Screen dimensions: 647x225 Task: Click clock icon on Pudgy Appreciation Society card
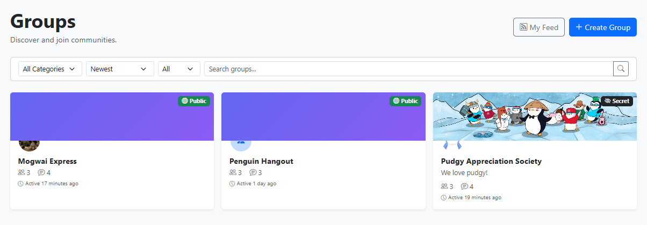[444, 198]
